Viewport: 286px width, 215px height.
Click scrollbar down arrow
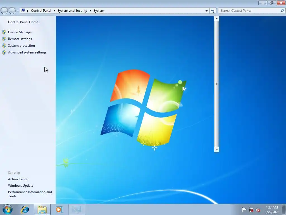(x=216, y=150)
